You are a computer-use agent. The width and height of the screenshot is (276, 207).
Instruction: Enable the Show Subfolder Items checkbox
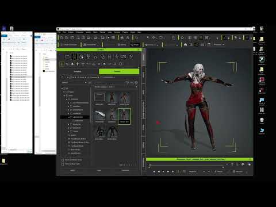click(x=63, y=160)
